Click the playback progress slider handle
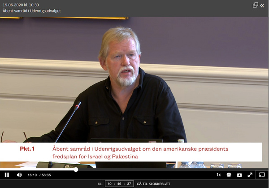269x188 pixels. click(76, 170)
